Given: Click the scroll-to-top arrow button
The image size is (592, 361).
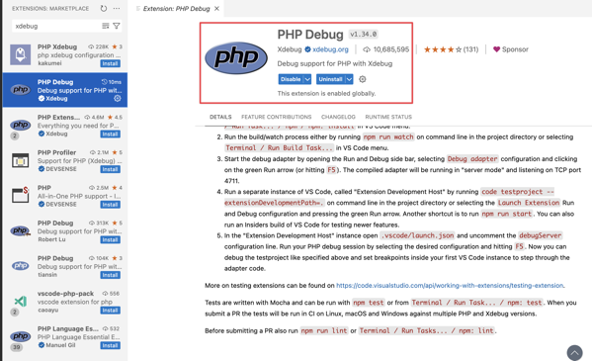Looking at the screenshot, I should tap(574, 353).
